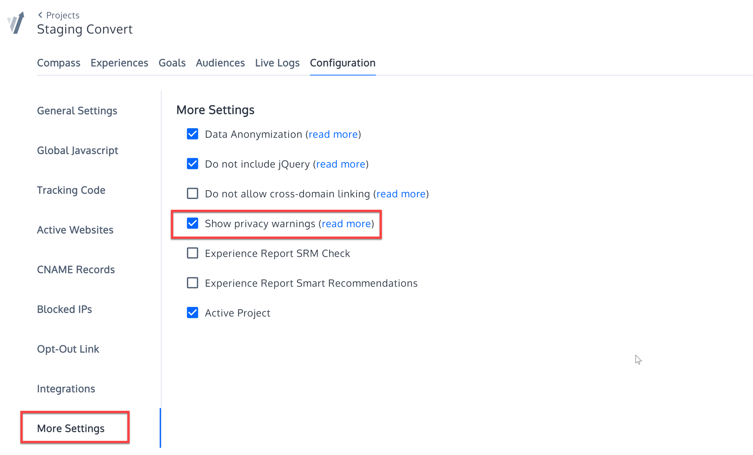This screenshot has width=753, height=455.
Task: Enable Experience Report SRM Check
Action: [192, 253]
